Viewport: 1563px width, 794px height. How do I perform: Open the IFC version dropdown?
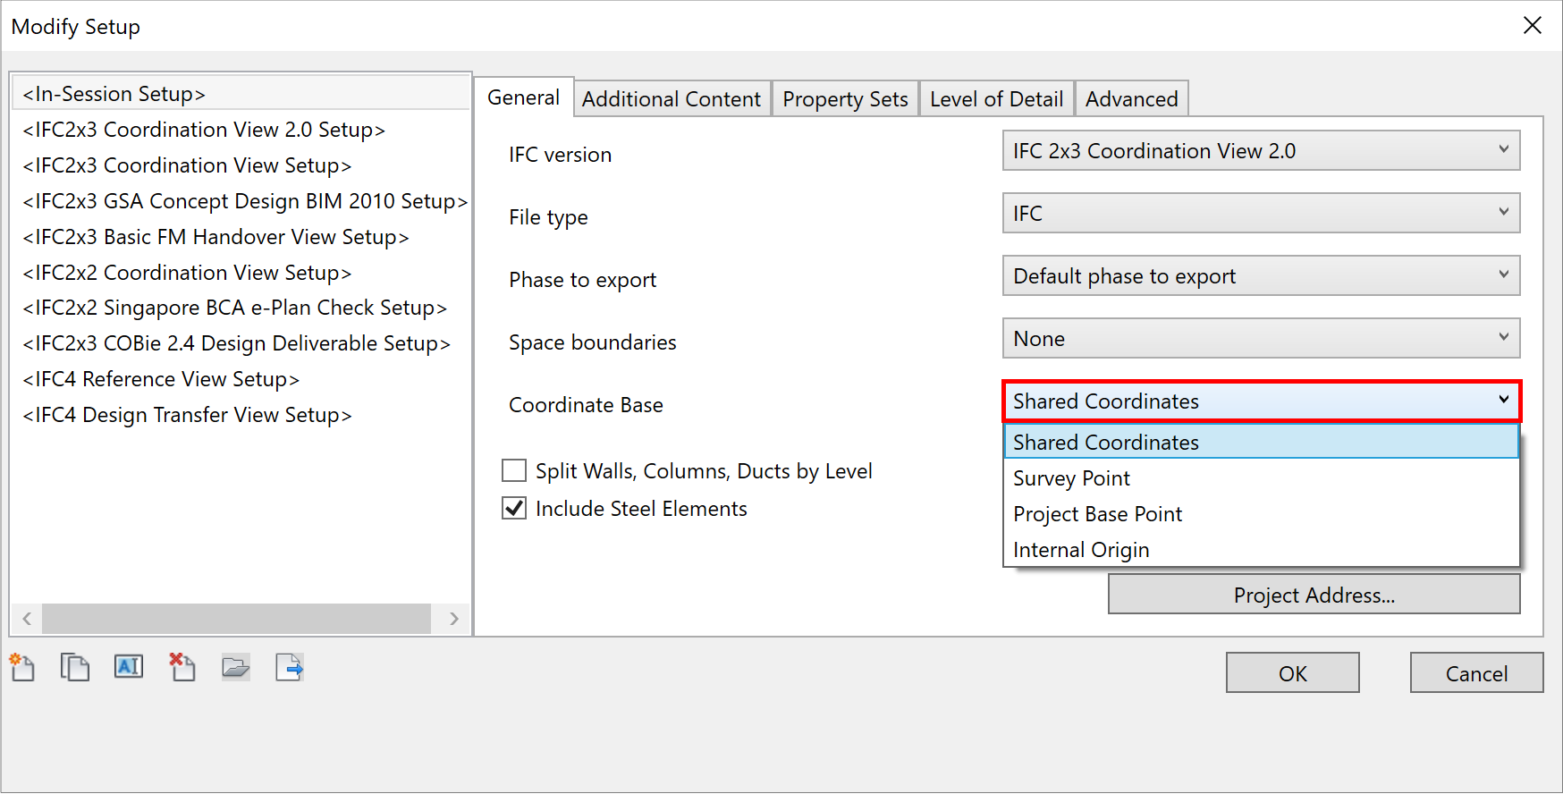(1261, 150)
